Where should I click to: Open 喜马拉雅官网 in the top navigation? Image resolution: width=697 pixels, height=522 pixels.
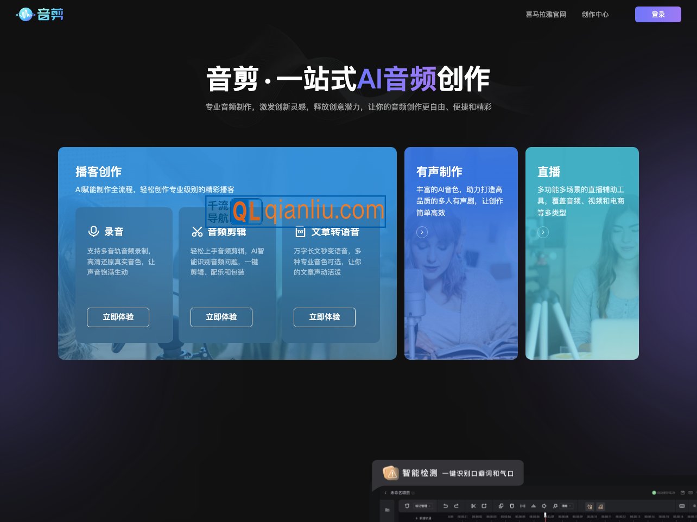coord(546,15)
